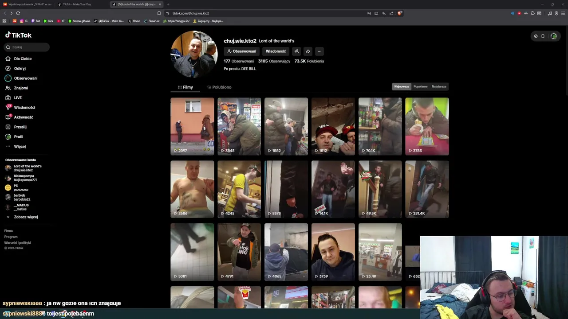Image resolution: width=568 pixels, height=319 pixels.
Task: Open Dla Ciebie feed
Action: point(18,58)
